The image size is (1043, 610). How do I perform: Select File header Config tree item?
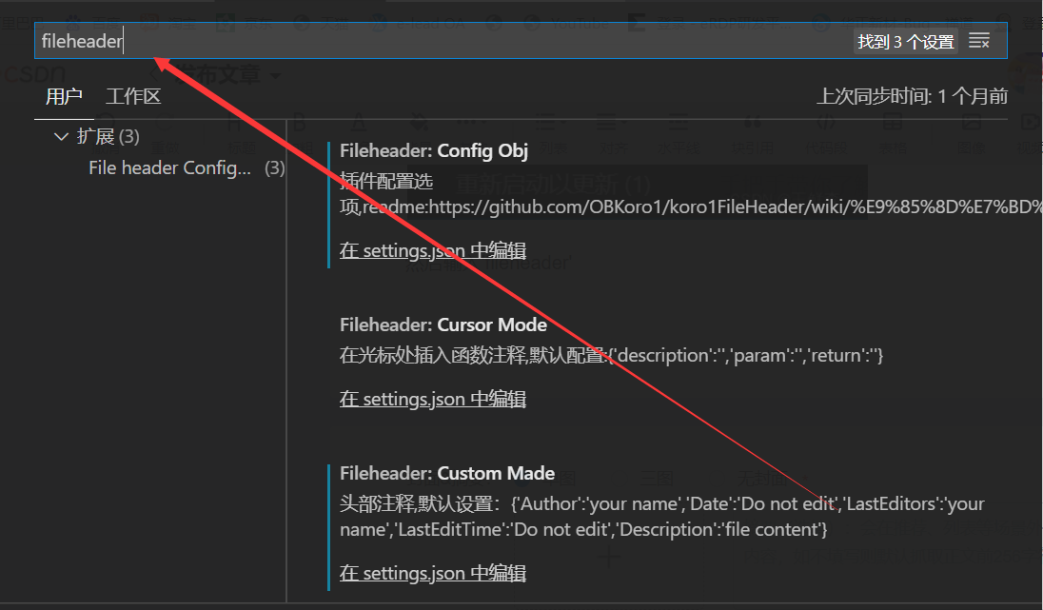(170, 167)
